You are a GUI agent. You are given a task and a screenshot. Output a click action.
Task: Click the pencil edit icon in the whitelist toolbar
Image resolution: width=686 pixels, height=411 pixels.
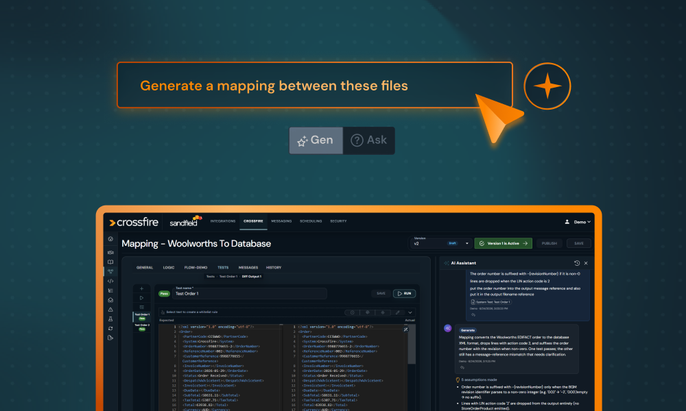click(397, 312)
